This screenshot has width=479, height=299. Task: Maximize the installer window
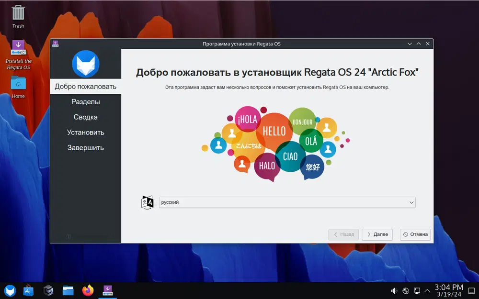pos(419,44)
